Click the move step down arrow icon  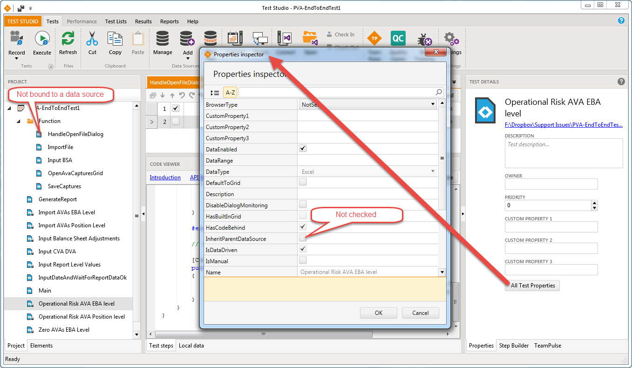pyautogui.click(x=163, y=95)
